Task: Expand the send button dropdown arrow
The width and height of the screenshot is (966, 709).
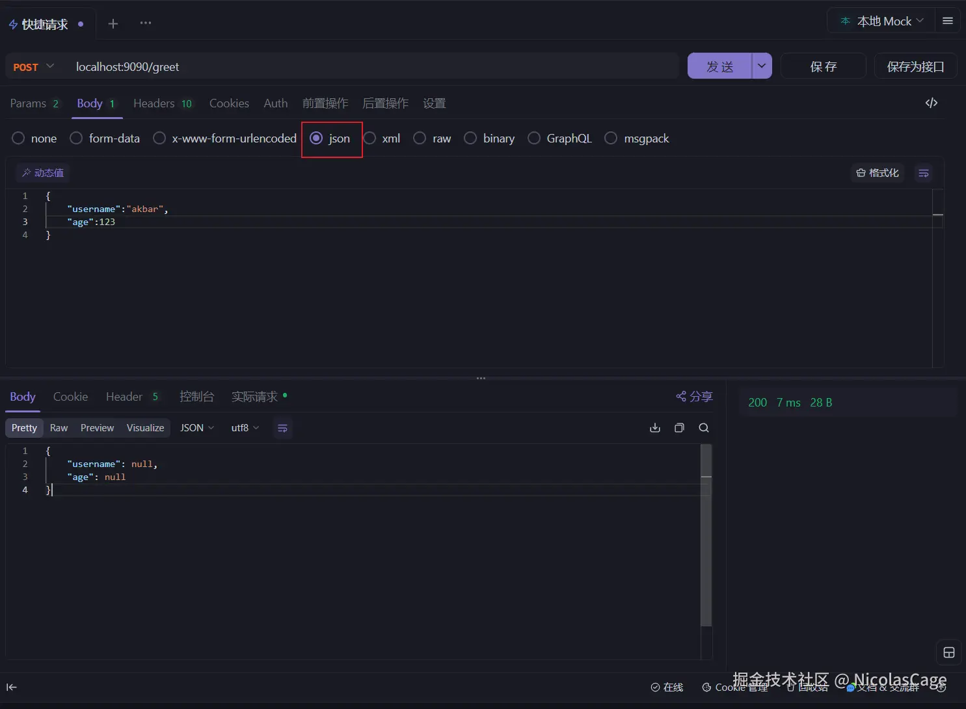Action: pos(762,66)
